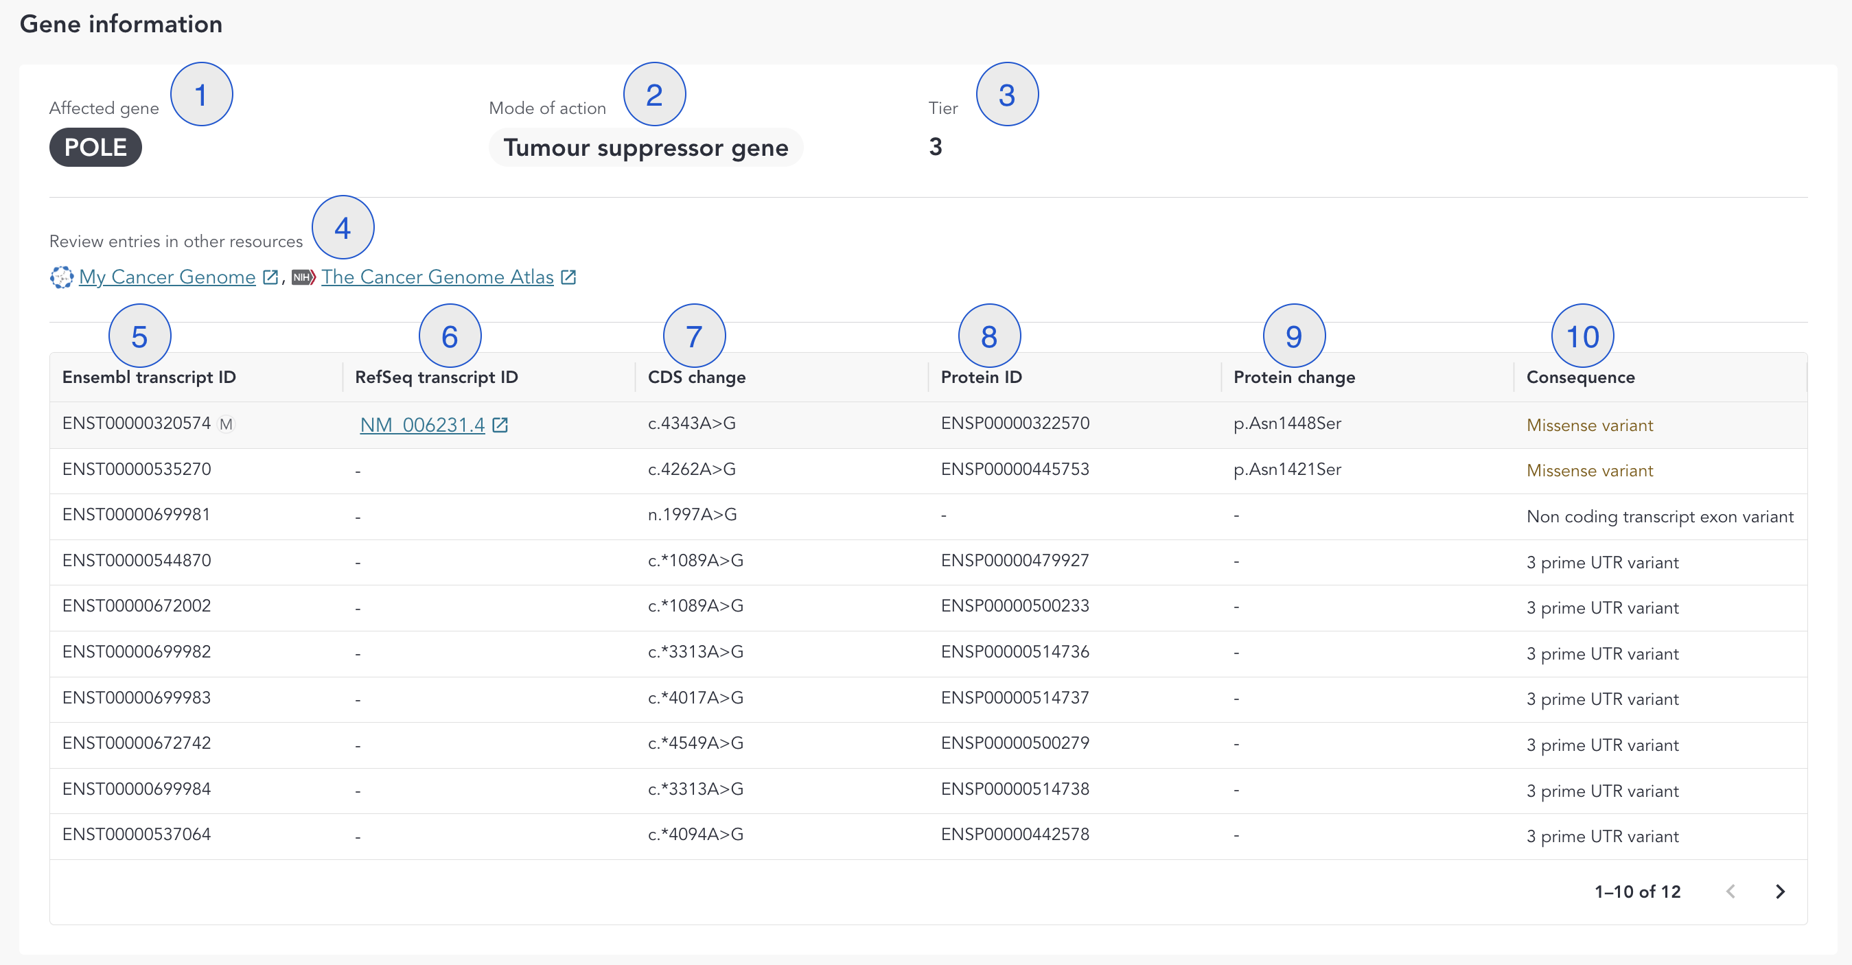Click the Ensembl transcript ID column header
This screenshot has height=965, width=1852.
[x=149, y=377]
